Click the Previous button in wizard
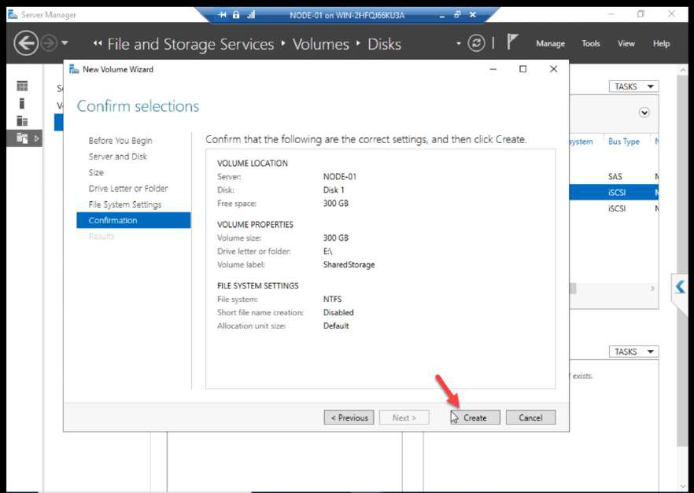The height and width of the screenshot is (493, 694). tap(349, 418)
